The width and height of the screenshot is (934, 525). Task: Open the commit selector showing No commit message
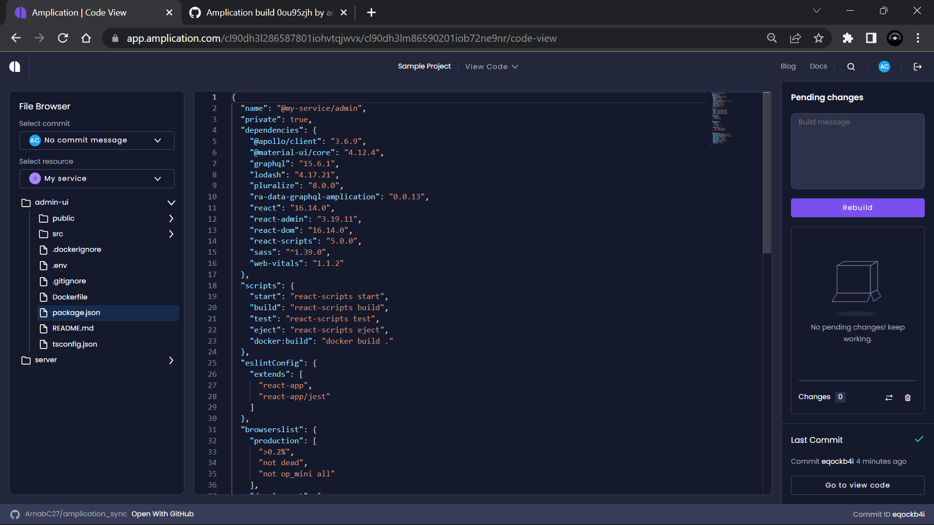point(96,140)
